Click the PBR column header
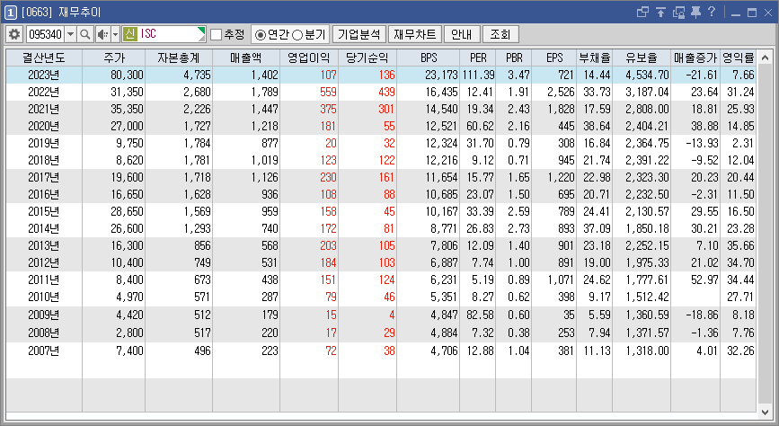This screenshot has height=426, width=779. click(x=514, y=58)
